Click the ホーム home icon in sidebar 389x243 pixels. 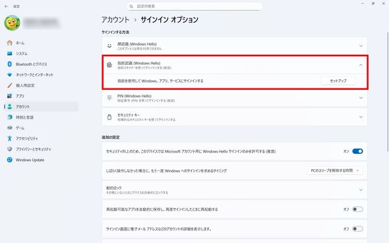click(x=10, y=43)
